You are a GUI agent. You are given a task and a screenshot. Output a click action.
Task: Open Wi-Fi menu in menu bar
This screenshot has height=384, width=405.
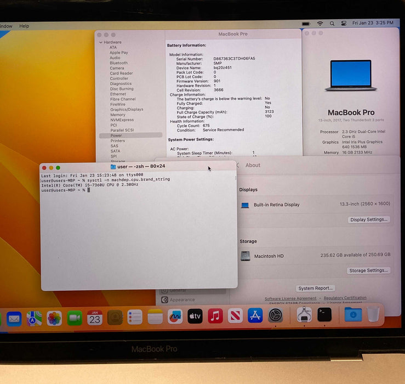point(320,24)
